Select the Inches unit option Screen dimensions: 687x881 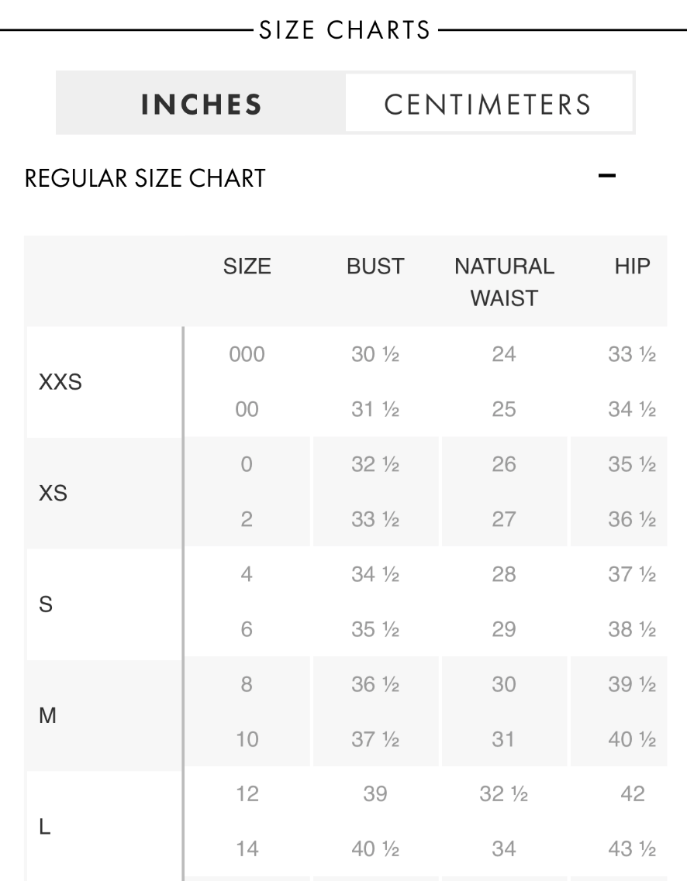tap(202, 103)
